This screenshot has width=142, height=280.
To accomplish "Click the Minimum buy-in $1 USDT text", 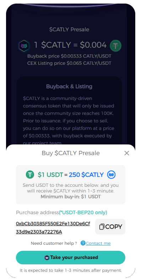I will 71,197.
